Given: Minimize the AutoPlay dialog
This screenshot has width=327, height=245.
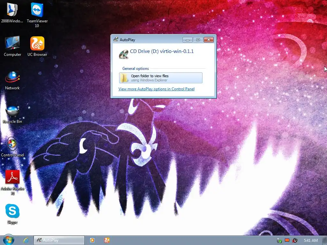Looking at the screenshot, I should pos(187,40).
